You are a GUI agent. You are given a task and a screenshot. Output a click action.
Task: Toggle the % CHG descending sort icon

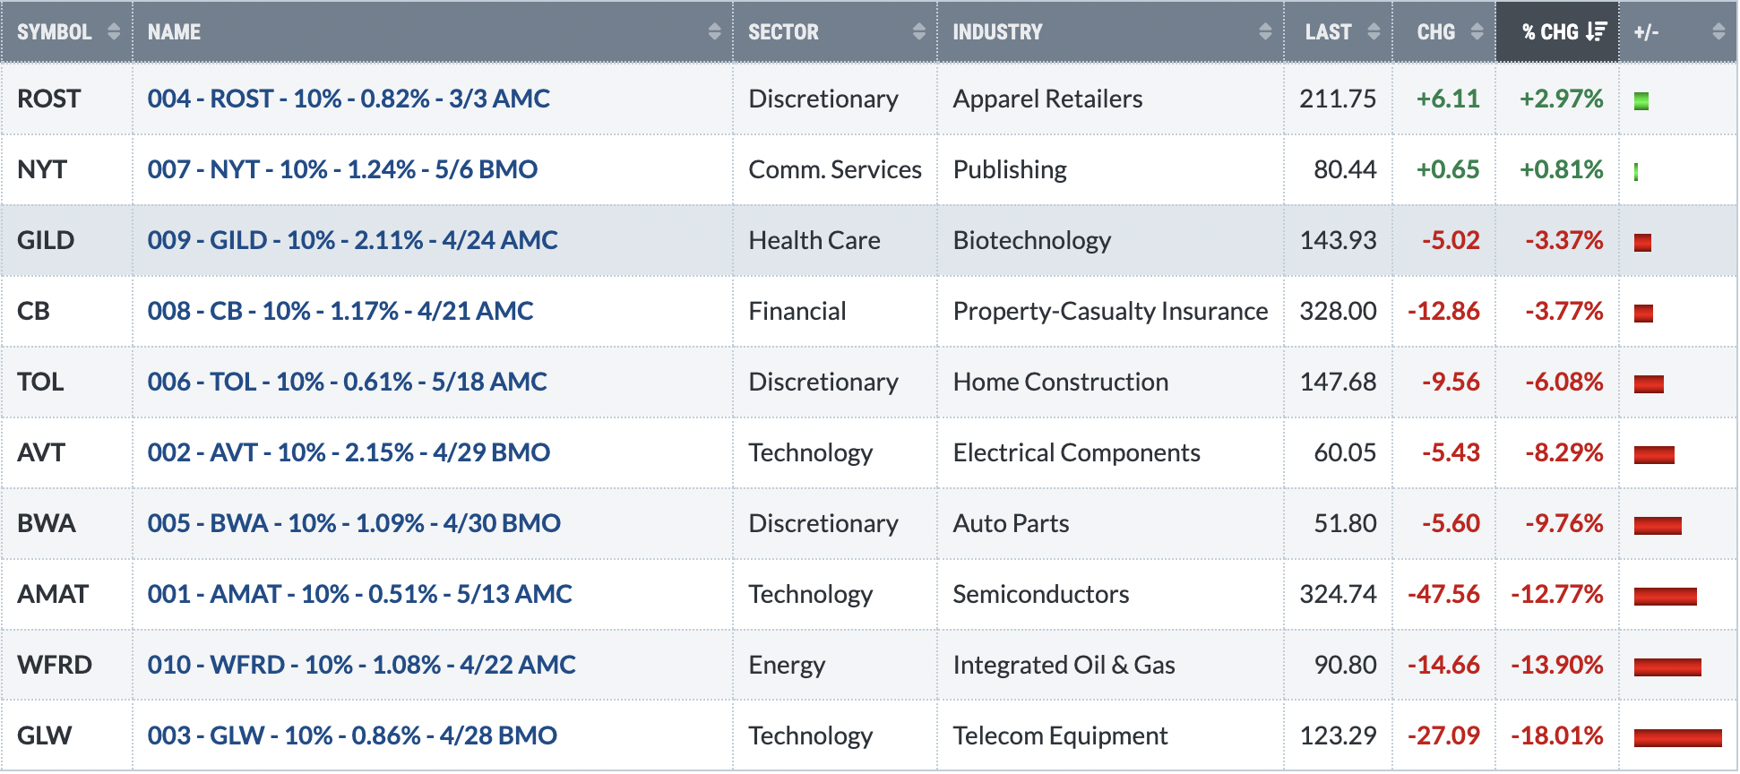(x=1597, y=32)
